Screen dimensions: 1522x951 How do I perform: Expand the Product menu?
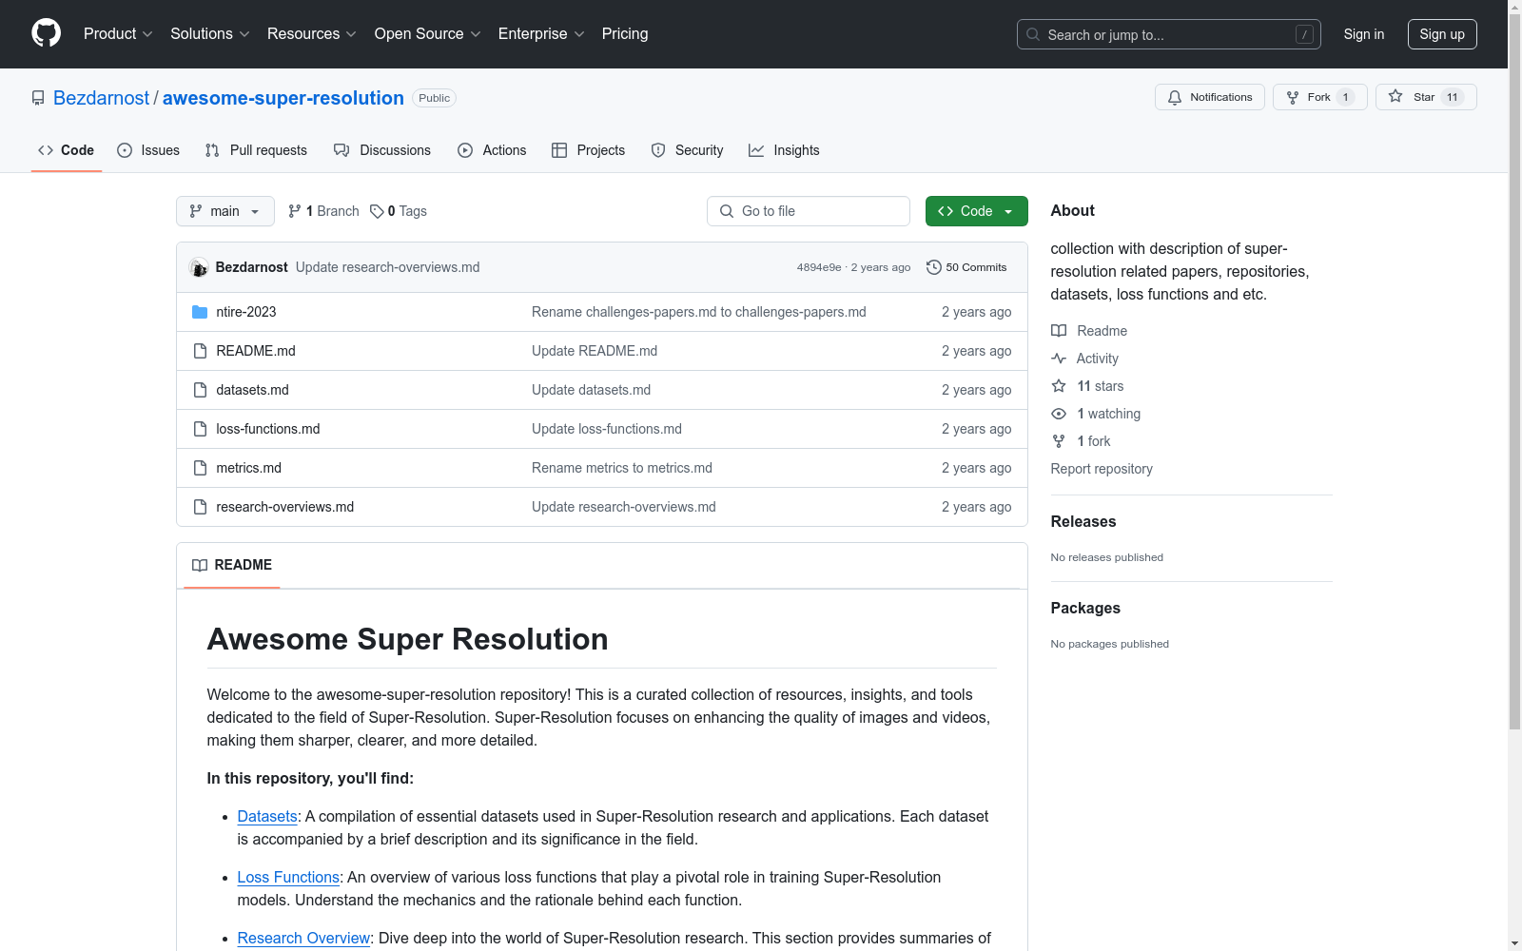tap(118, 33)
